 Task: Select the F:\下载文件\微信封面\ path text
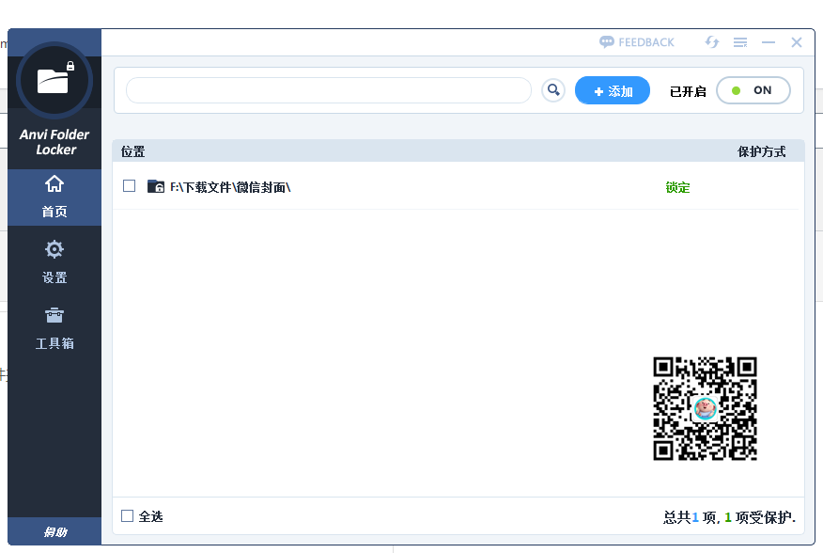(230, 187)
